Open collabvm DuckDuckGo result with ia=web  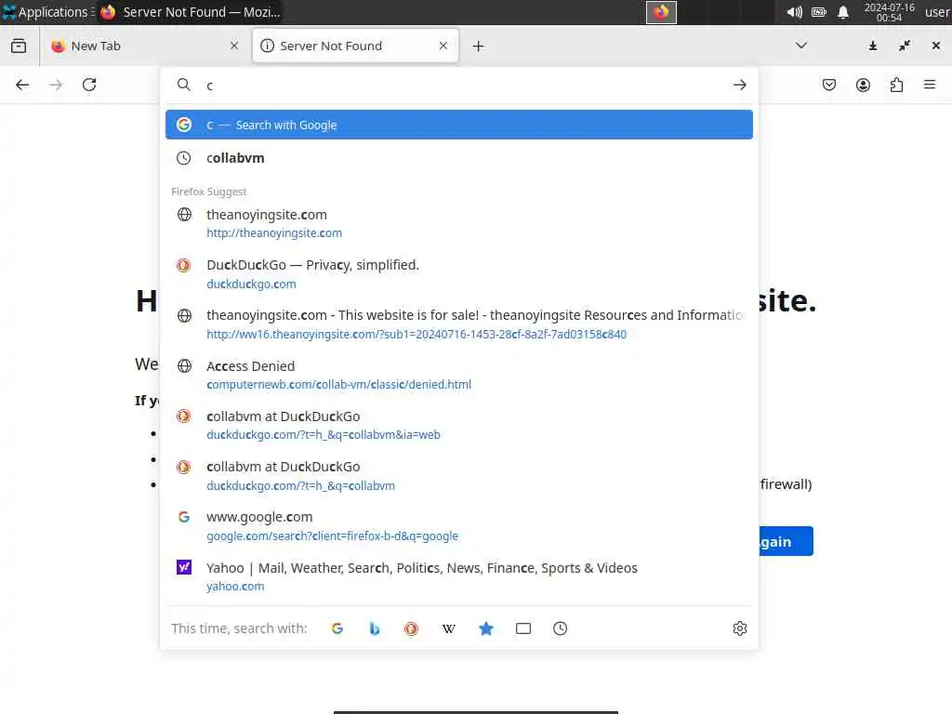[x=459, y=425]
